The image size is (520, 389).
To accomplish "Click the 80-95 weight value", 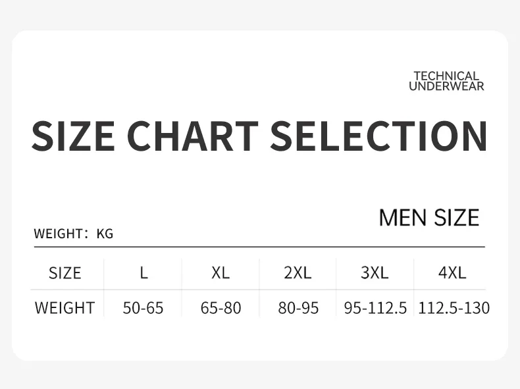I will point(298,308).
